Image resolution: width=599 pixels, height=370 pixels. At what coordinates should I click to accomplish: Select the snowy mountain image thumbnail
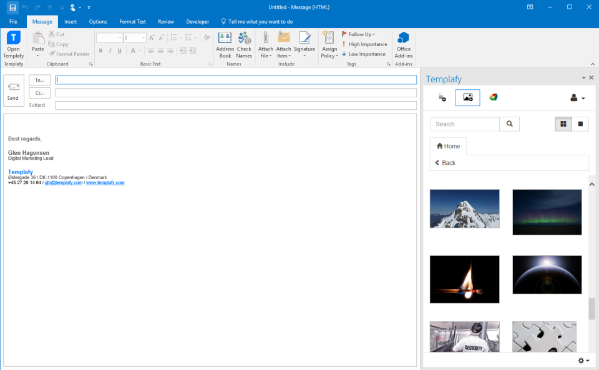click(464, 208)
